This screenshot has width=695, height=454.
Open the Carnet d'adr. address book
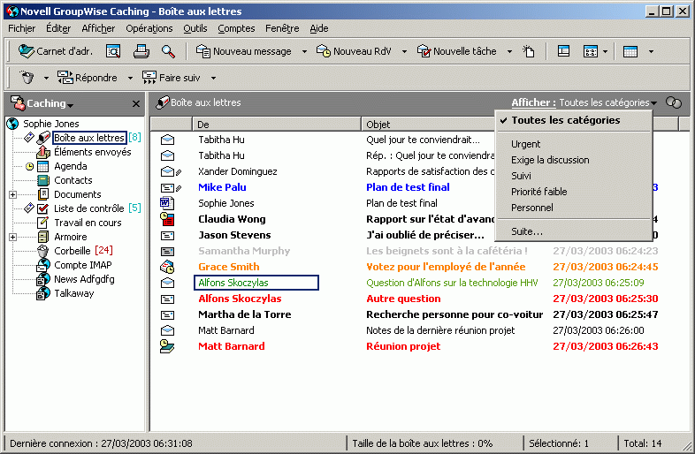56,51
